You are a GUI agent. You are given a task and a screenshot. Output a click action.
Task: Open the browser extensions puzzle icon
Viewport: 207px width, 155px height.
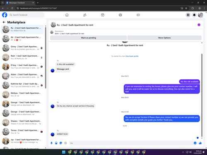(193, 8)
